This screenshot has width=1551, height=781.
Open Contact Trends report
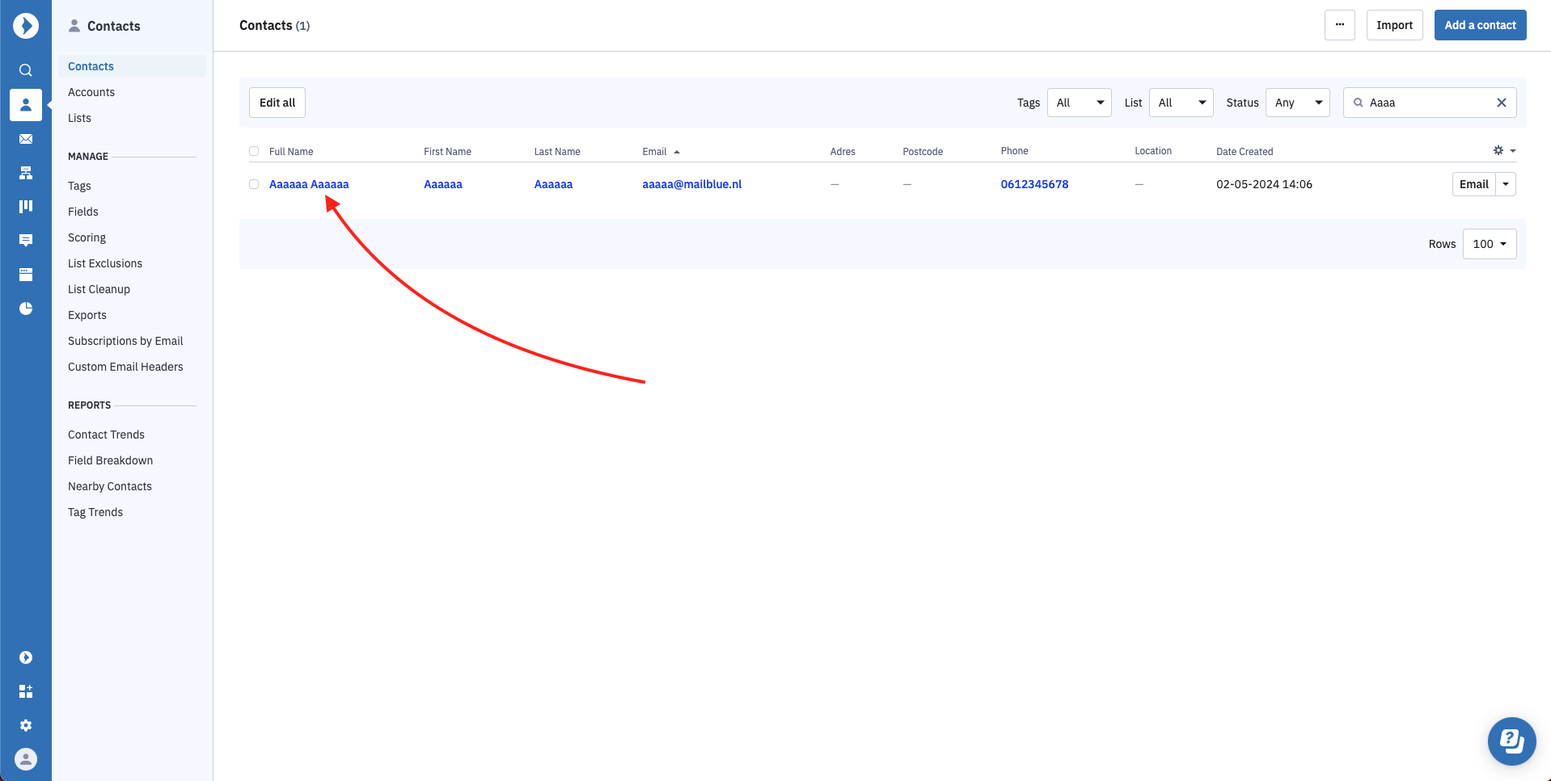click(106, 435)
